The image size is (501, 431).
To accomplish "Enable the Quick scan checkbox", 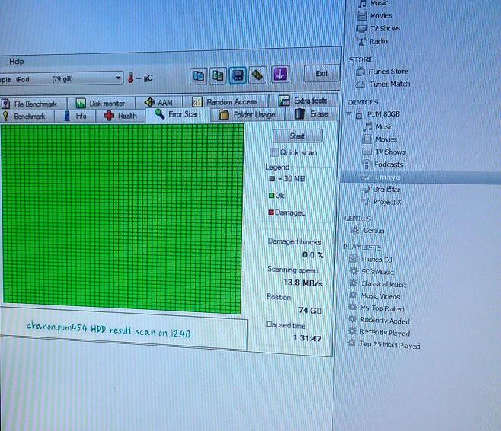I will click(275, 152).
